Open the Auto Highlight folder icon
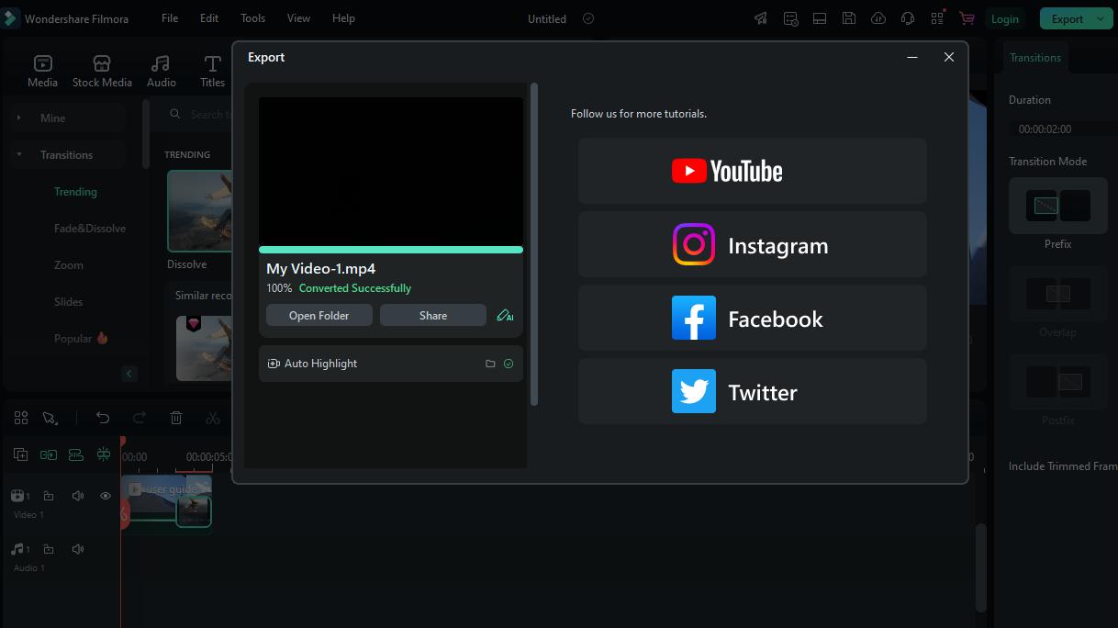 (490, 364)
